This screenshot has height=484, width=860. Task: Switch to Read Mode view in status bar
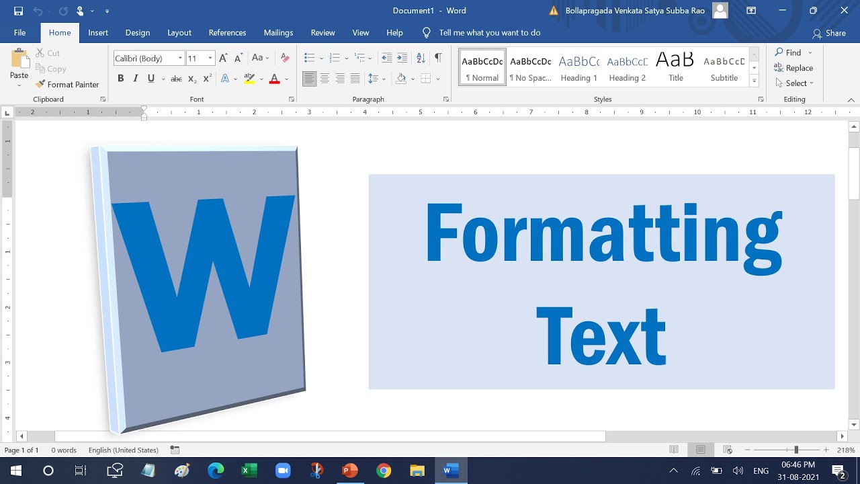click(x=674, y=450)
